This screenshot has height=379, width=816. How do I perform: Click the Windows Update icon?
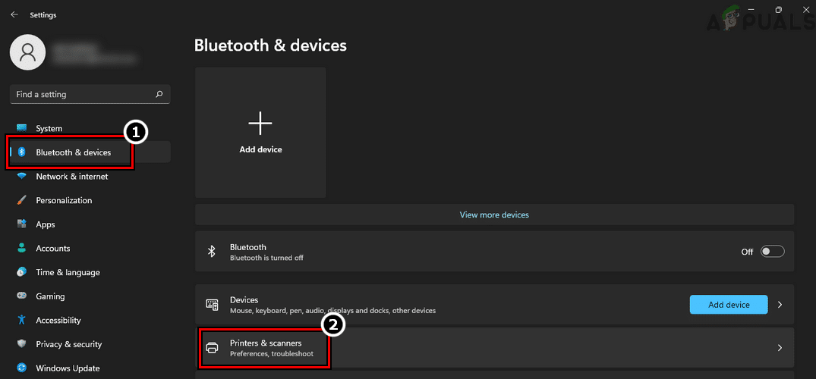[21, 368]
